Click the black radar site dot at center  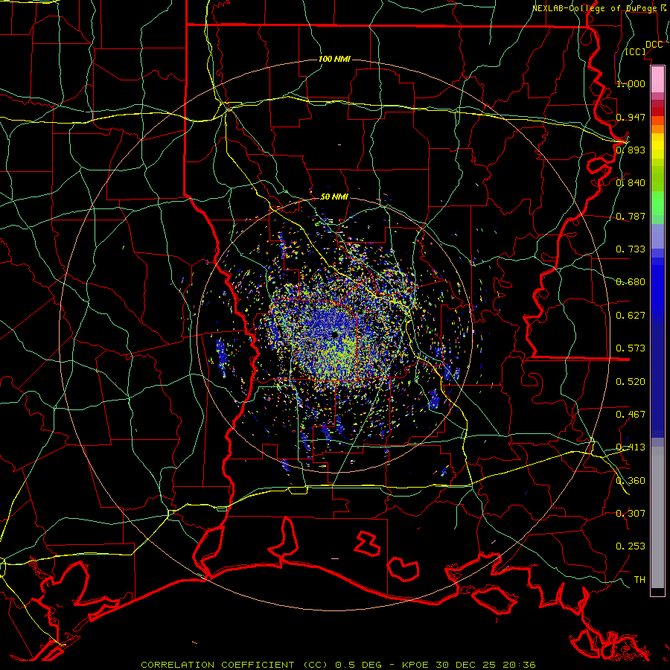335,336
